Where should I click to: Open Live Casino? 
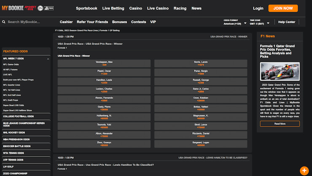[158, 8]
